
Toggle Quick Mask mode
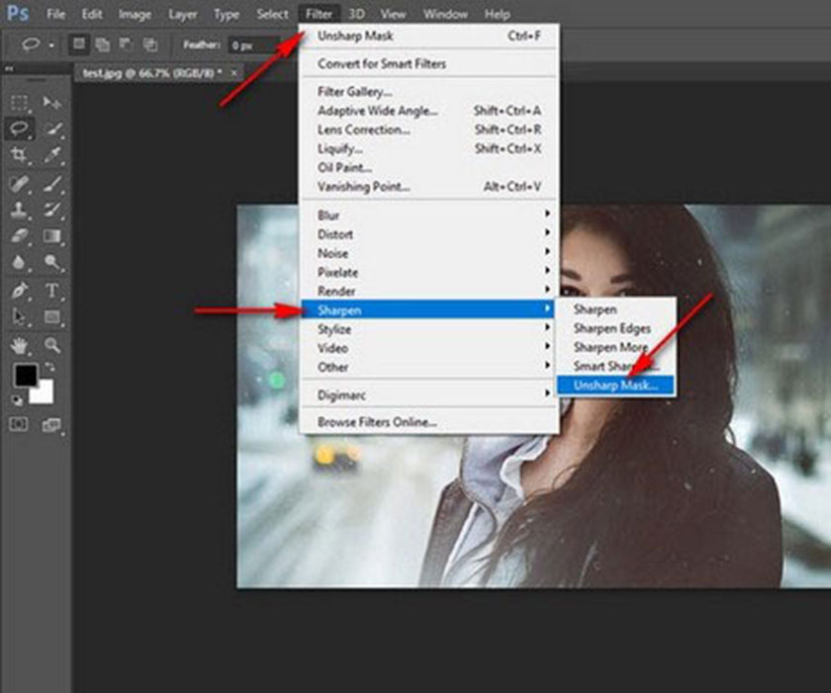19,424
